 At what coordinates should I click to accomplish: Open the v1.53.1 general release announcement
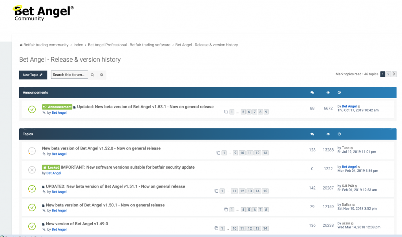(145, 107)
